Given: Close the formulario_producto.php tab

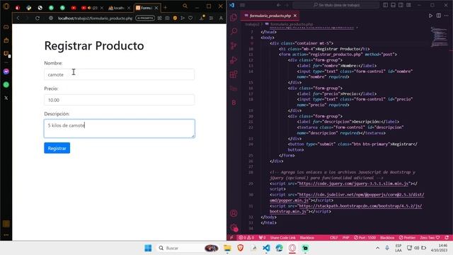Looking at the screenshot, I should click(295, 16).
